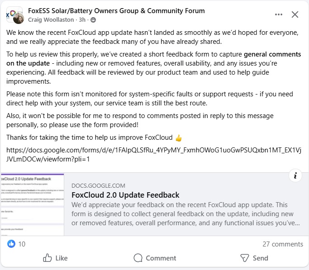The image size is (309, 270).
Task: Share the post using Send
Action: click(x=254, y=258)
